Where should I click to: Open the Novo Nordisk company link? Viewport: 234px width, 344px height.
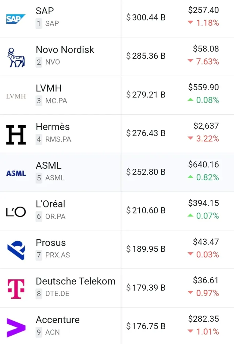coord(65,50)
